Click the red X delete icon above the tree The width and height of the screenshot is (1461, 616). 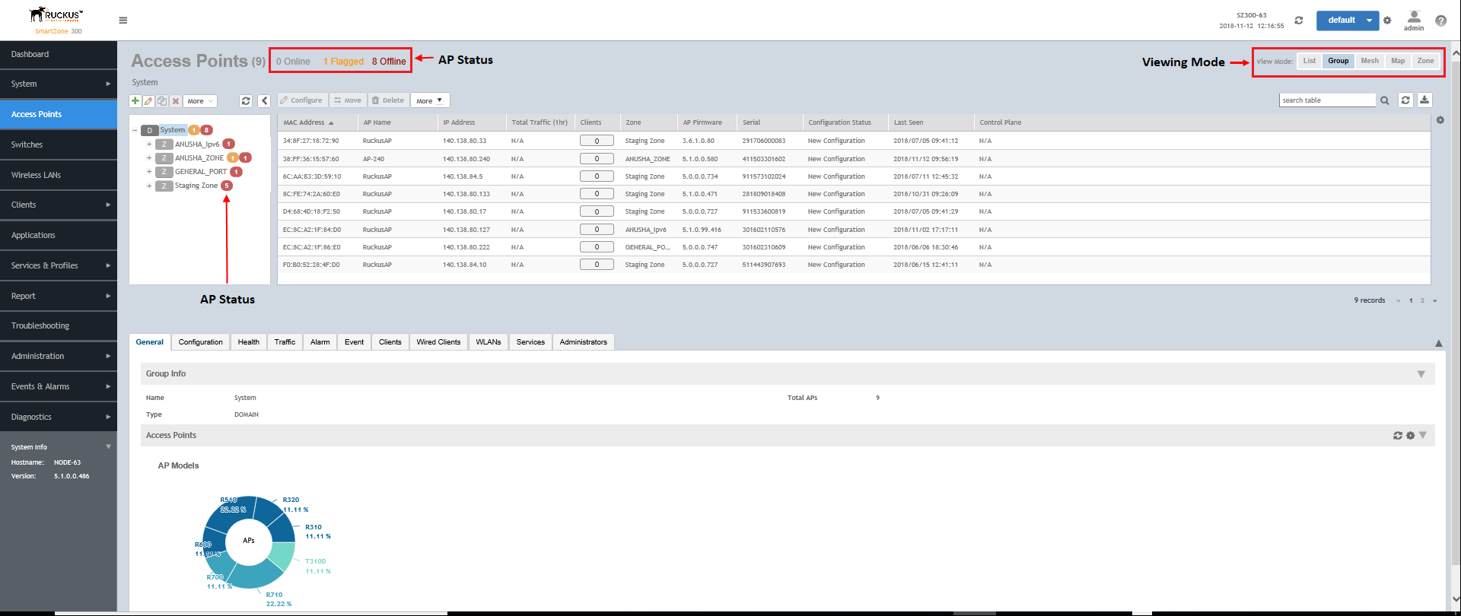[x=176, y=101]
